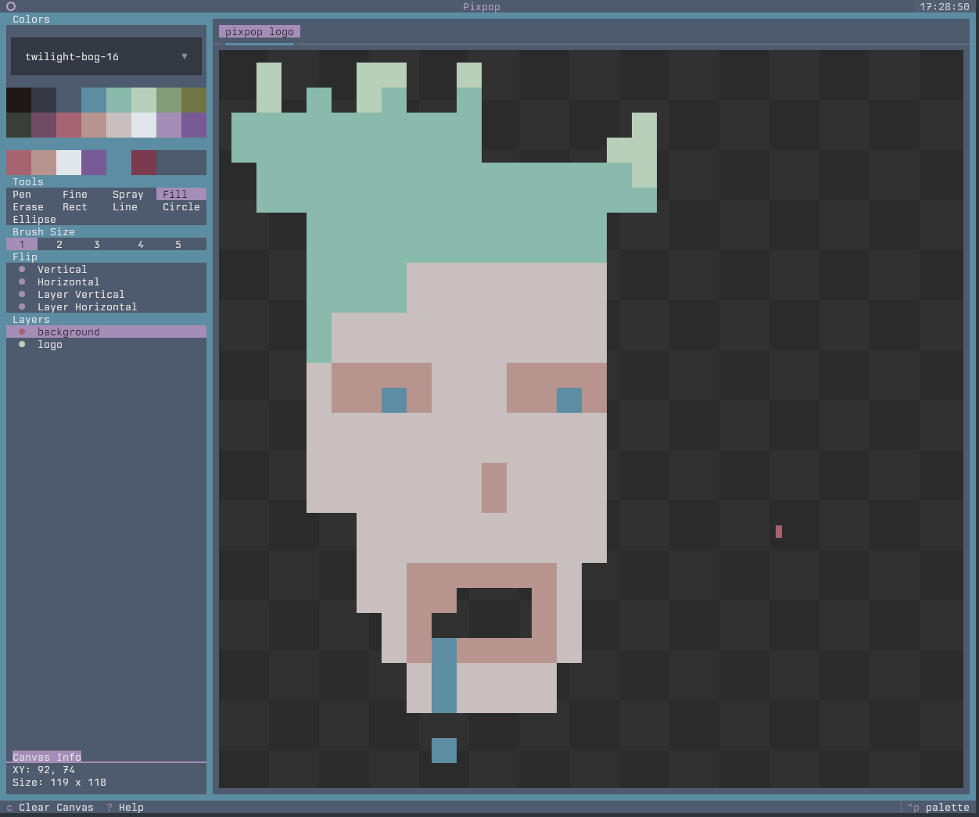The height and width of the screenshot is (817, 979).
Task: Select the Erase tool
Action: [x=28, y=206]
